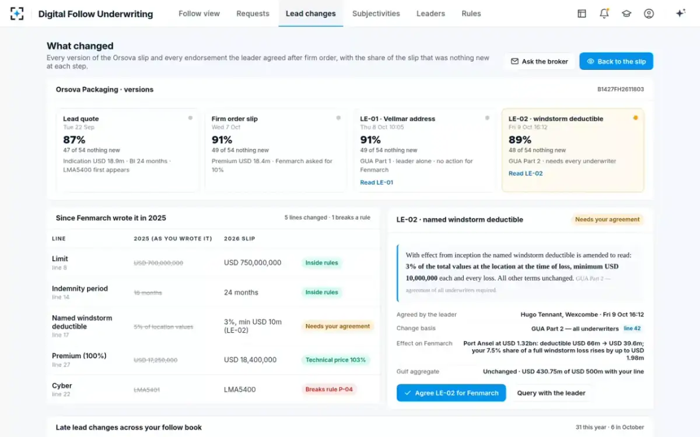
Task: Click the 2026 SLIP column header
Action: [x=240, y=239]
